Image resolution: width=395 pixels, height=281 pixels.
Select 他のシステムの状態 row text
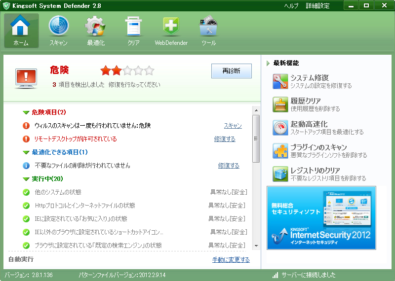coord(58,192)
